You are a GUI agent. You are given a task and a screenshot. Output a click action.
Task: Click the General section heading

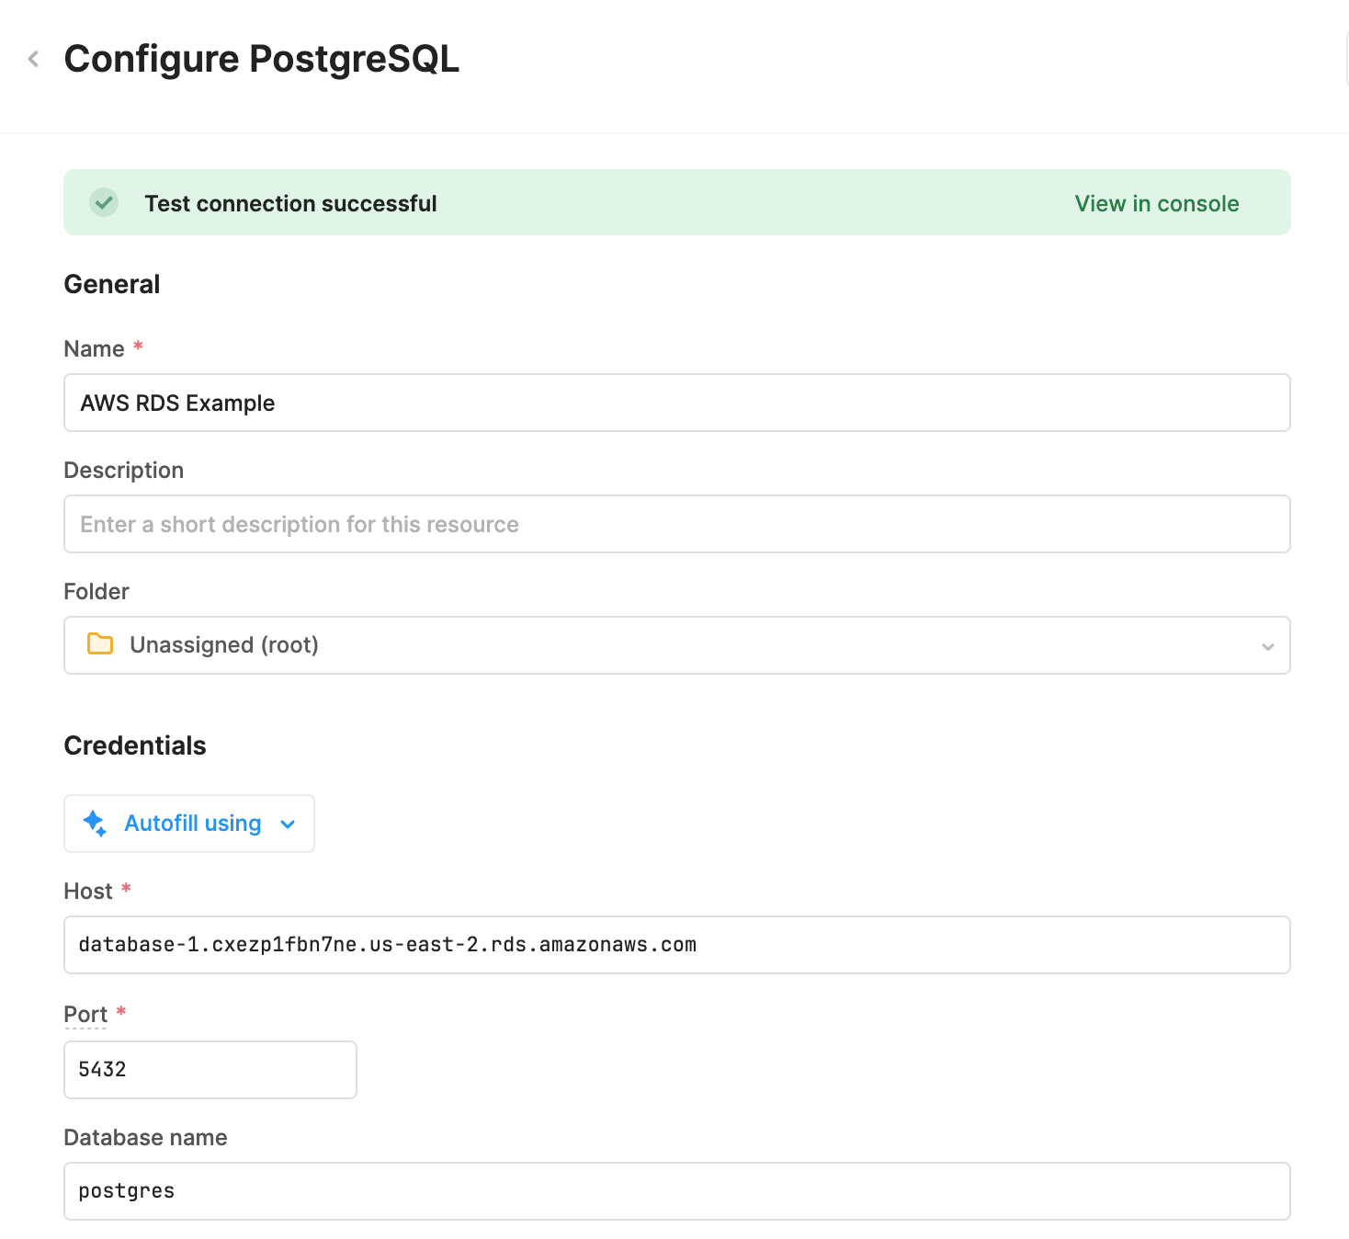tap(112, 284)
